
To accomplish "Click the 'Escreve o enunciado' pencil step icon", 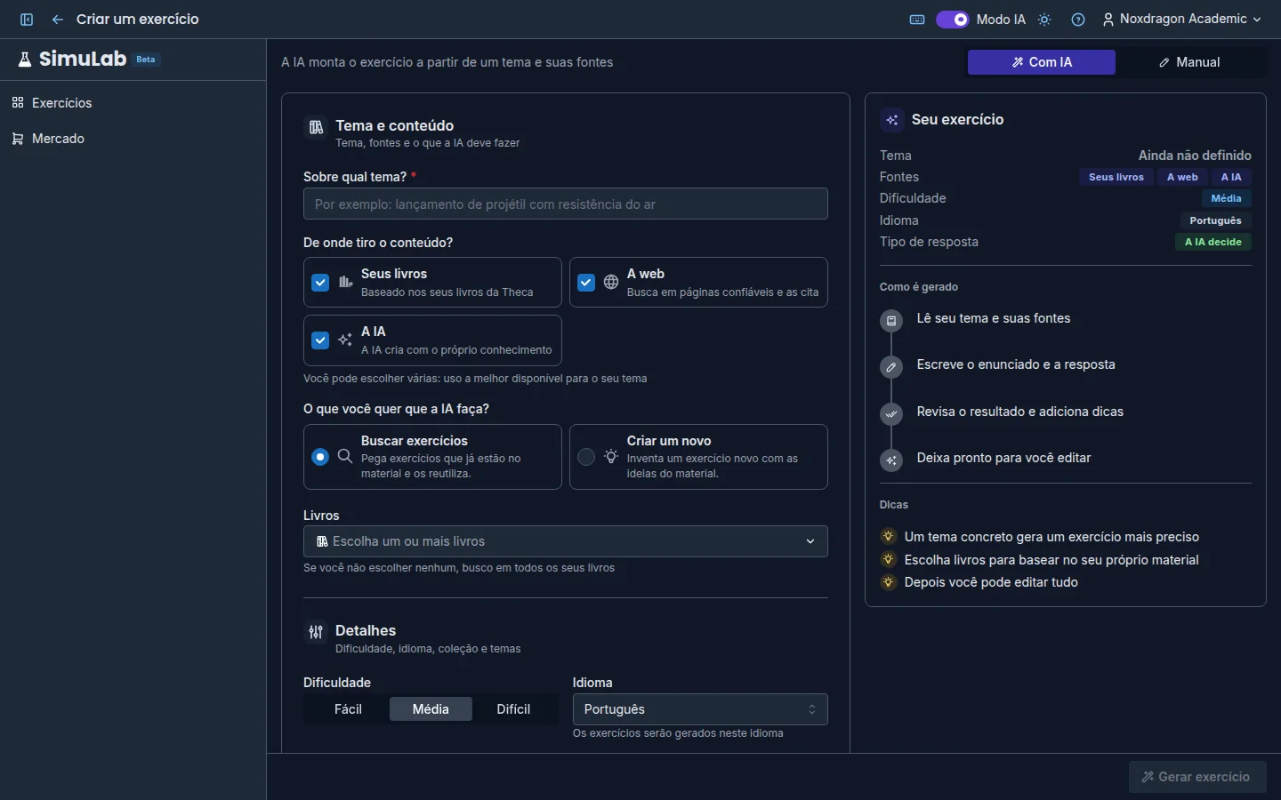I will click(891, 367).
